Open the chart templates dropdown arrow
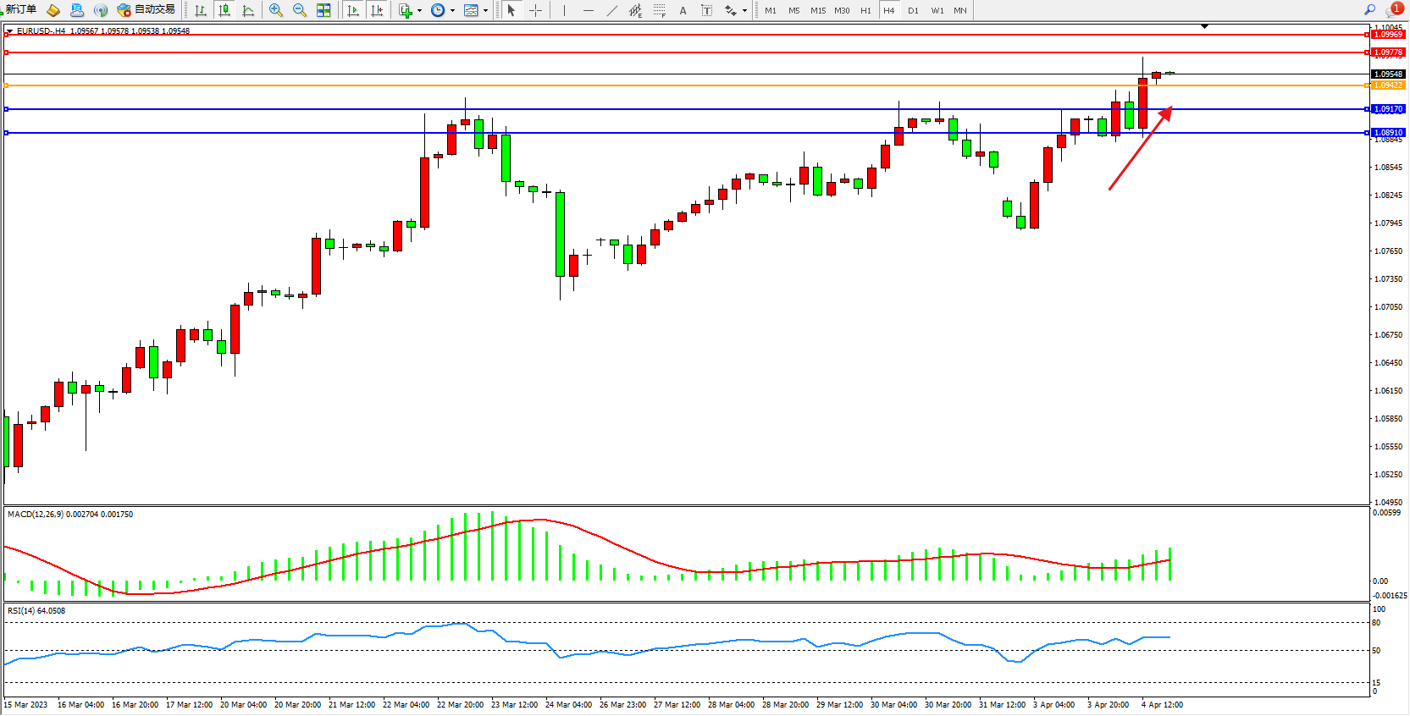The height and width of the screenshot is (716, 1410). (485, 11)
